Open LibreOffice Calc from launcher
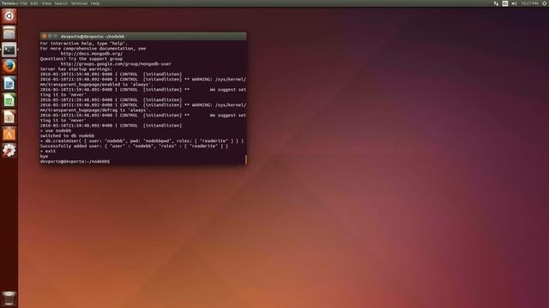 click(9, 100)
